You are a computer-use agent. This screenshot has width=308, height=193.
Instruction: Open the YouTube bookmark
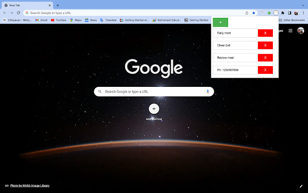[x=58, y=20]
